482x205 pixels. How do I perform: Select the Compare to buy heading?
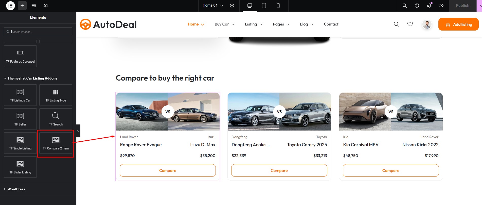pyautogui.click(x=165, y=78)
